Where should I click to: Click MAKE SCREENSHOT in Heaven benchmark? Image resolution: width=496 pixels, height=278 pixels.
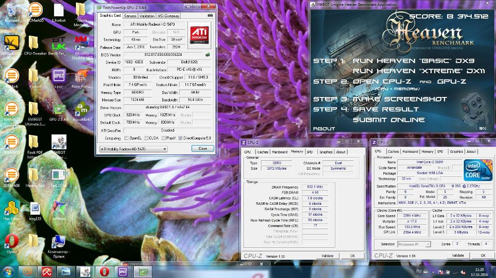(399, 99)
